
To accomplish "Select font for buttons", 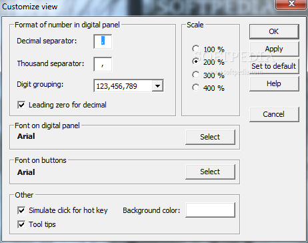I will click(210, 172).
